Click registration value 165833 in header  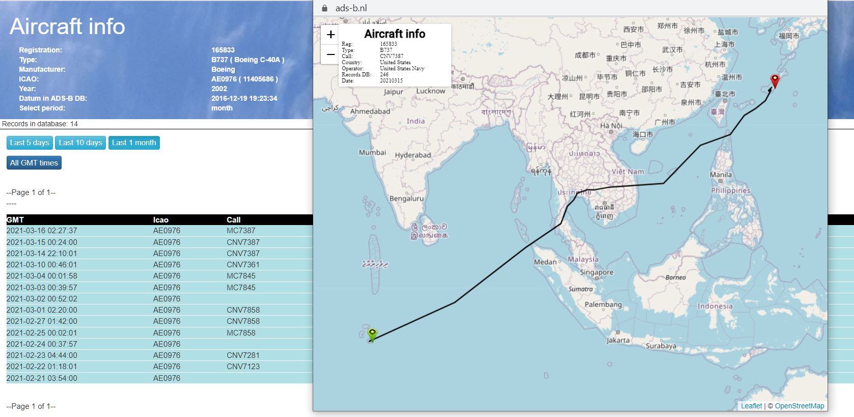[223, 50]
